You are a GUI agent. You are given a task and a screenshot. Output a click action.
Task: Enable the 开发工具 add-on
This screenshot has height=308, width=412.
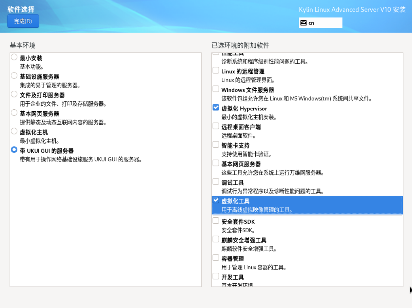click(216, 277)
